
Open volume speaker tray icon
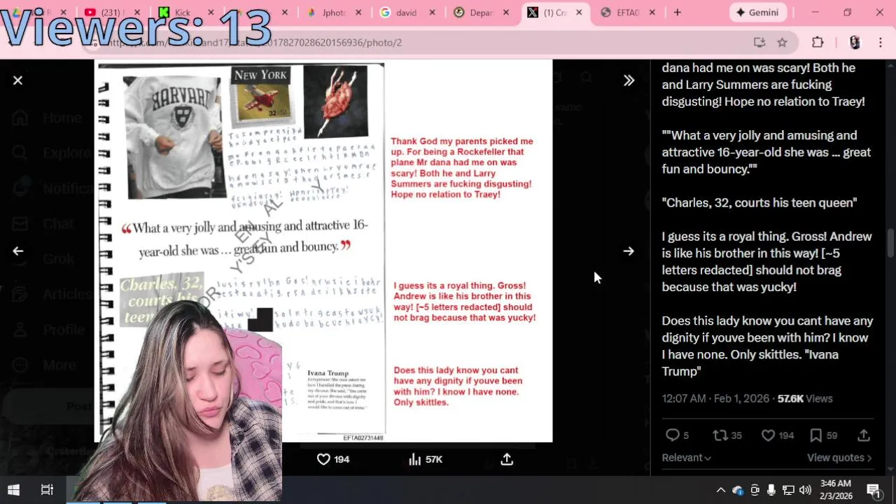(x=805, y=490)
